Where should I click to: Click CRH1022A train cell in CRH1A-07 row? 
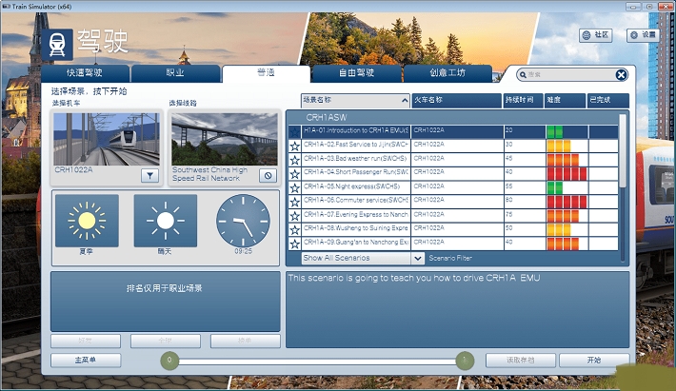point(457,216)
